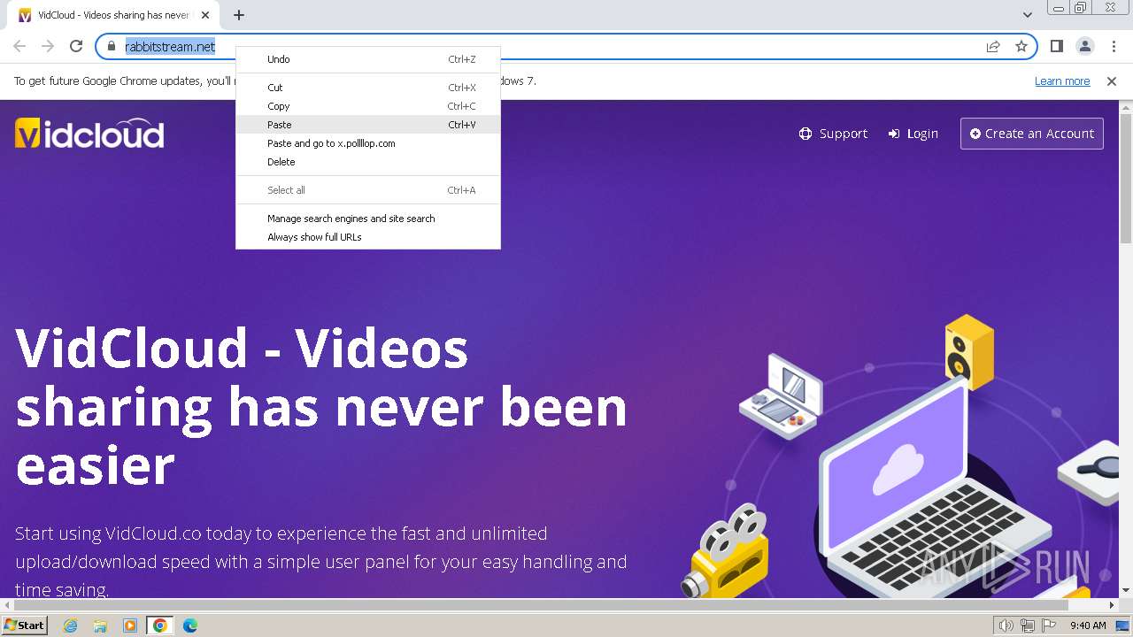Select the VidCloud browser tab
The height and width of the screenshot is (637, 1133).
114,16
